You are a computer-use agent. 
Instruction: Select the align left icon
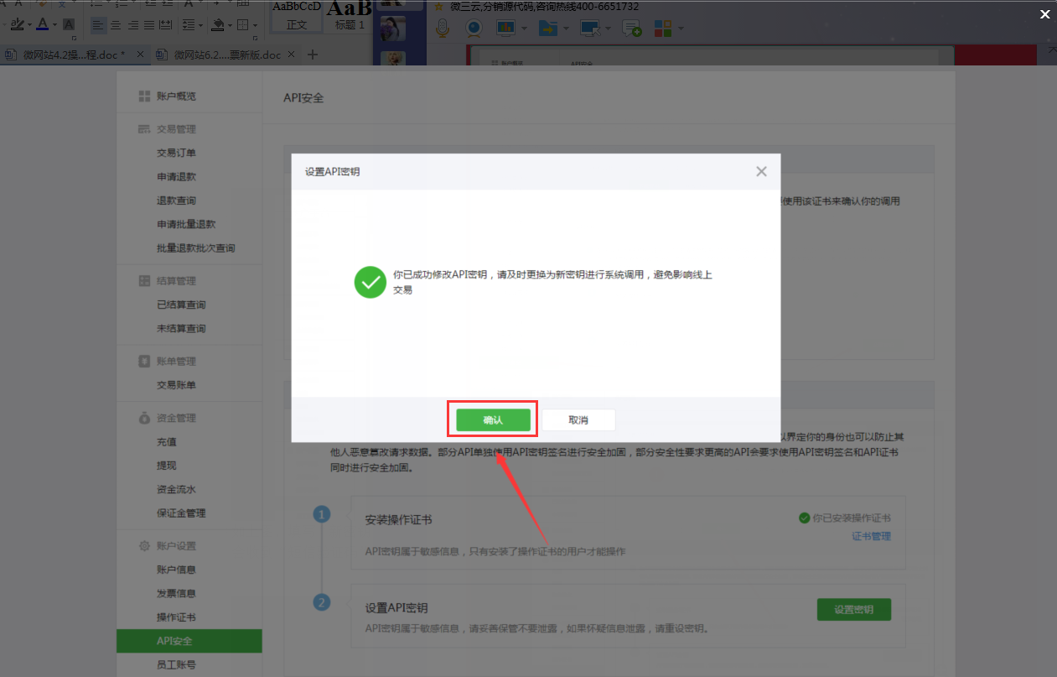pos(98,25)
